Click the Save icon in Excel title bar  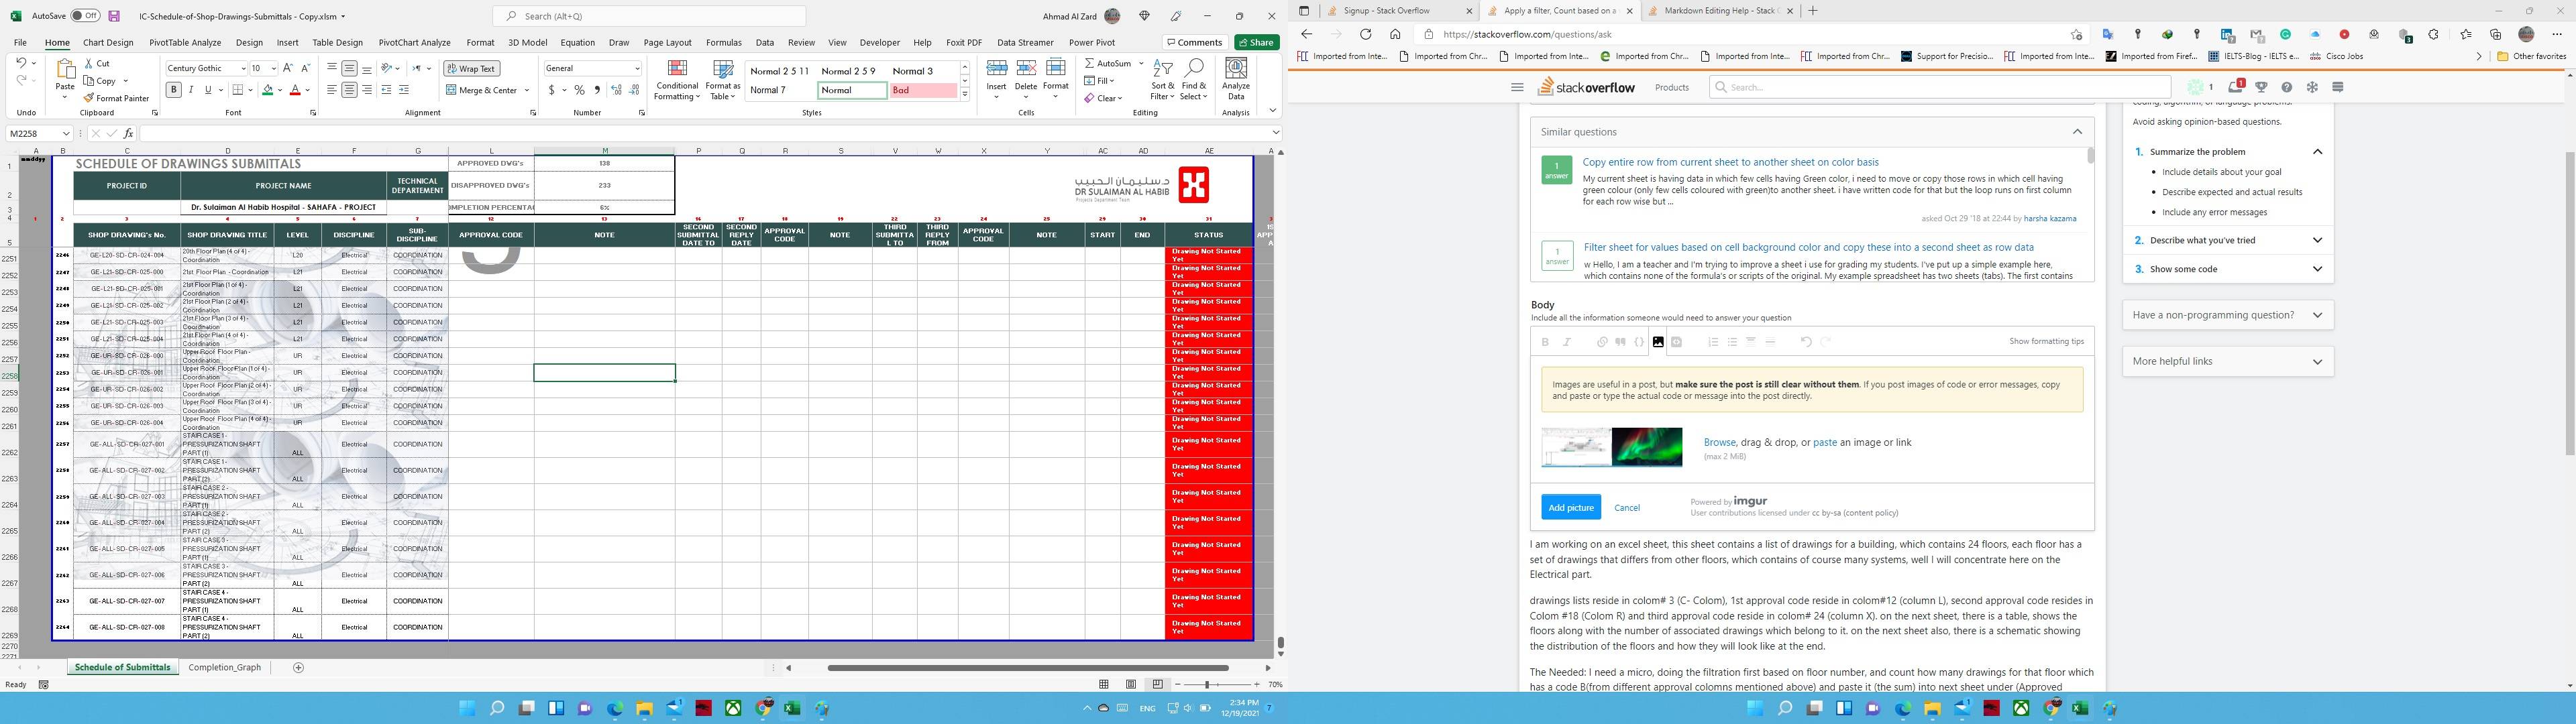click(x=114, y=16)
